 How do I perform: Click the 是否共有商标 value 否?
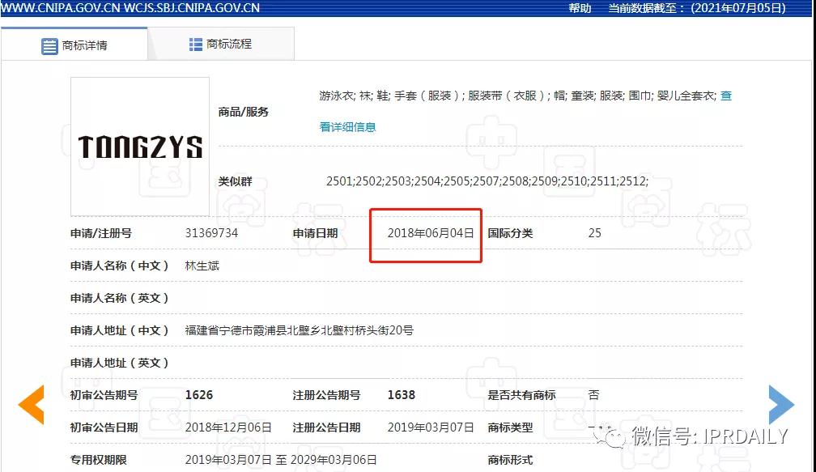click(594, 395)
